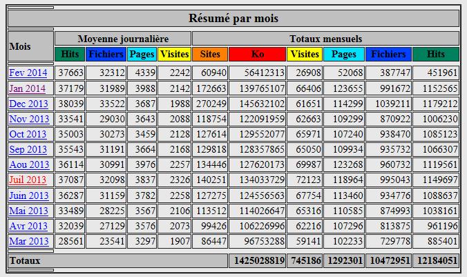This screenshot has width=467, height=277.
Task: Open the Avr 2013 monthly report link
Action: pos(28,226)
